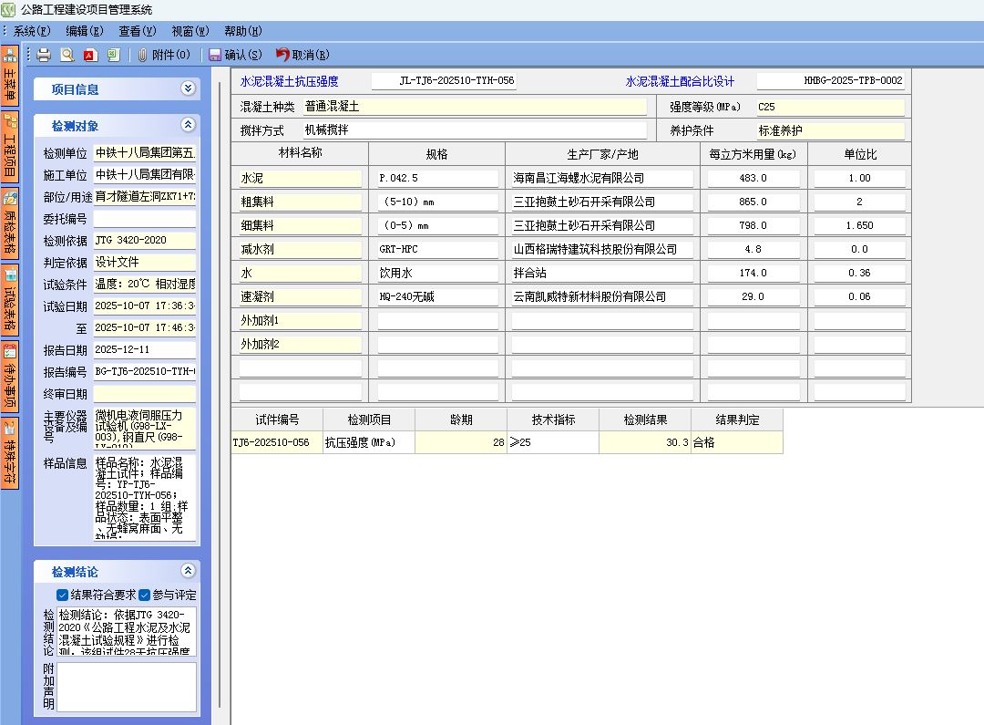Toggle 参与评定 checkbox

click(x=145, y=596)
